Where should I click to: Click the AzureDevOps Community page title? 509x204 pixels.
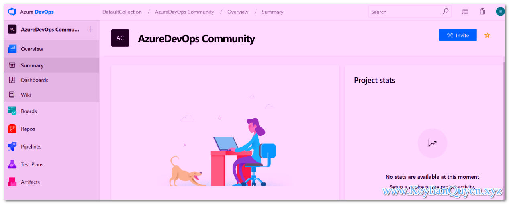tap(196, 39)
